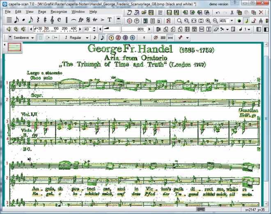271x214 pixels.
Task: Toggle voice 1 yellow circle
Action: tap(111, 37)
